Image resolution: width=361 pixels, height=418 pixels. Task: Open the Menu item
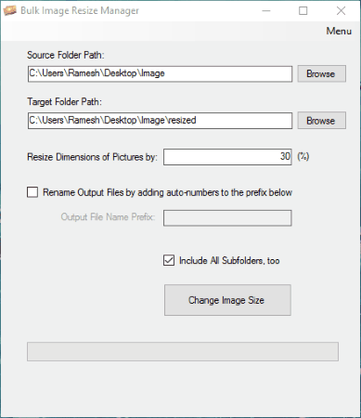coord(339,31)
